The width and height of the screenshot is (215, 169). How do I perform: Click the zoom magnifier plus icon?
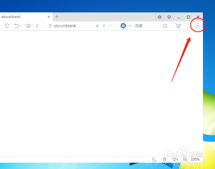click(x=185, y=159)
